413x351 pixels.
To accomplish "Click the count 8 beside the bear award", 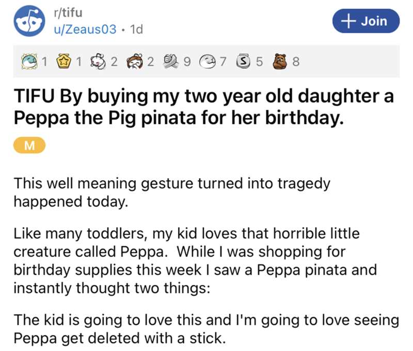I will click(295, 63).
